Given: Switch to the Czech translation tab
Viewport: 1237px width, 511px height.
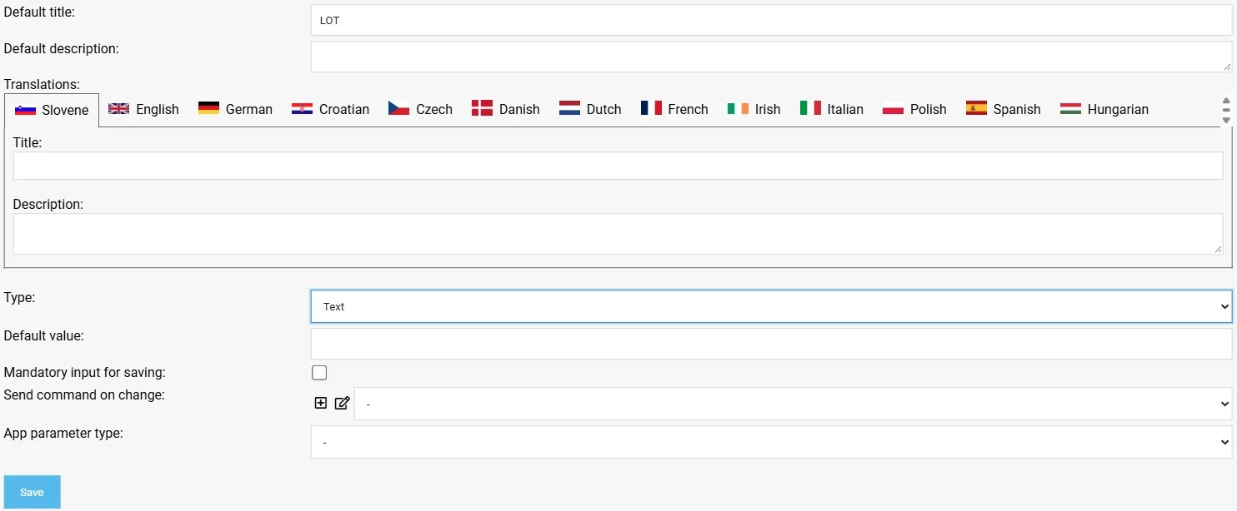Looking at the screenshot, I should tap(420, 109).
